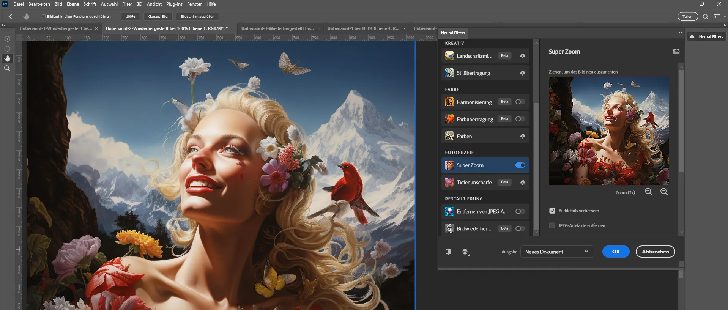728x310 pixels.
Task: Open the Datei menu
Action: pos(18,4)
